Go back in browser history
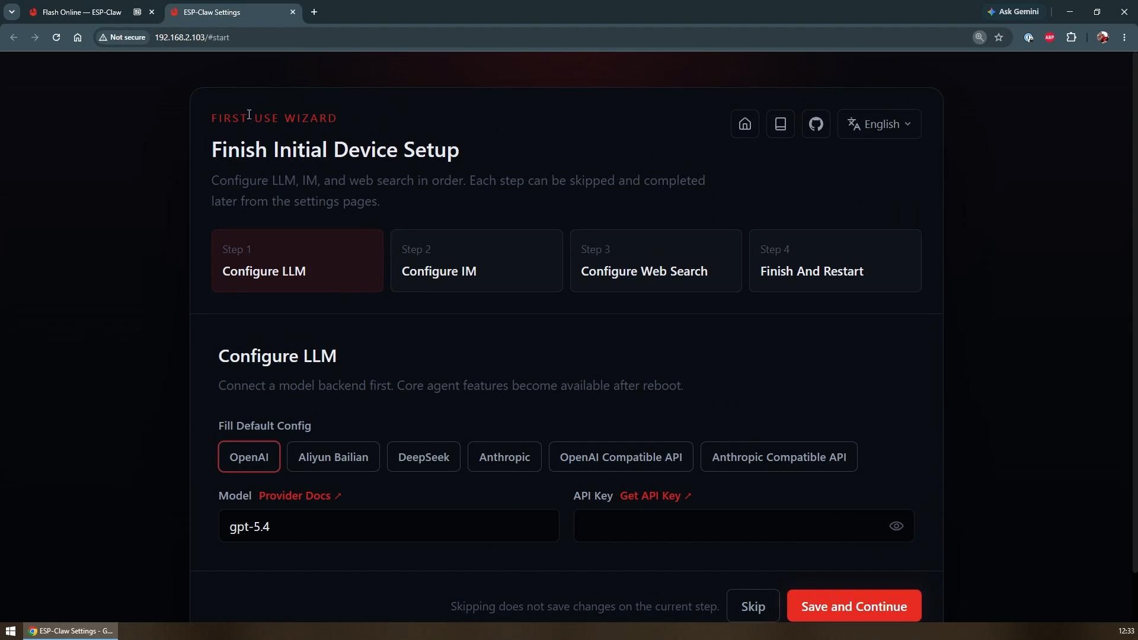Viewport: 1138px width, 640px height. click(x=14, y=37)
